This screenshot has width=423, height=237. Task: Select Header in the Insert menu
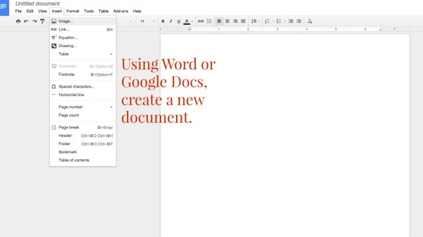[x=83, y=136]
